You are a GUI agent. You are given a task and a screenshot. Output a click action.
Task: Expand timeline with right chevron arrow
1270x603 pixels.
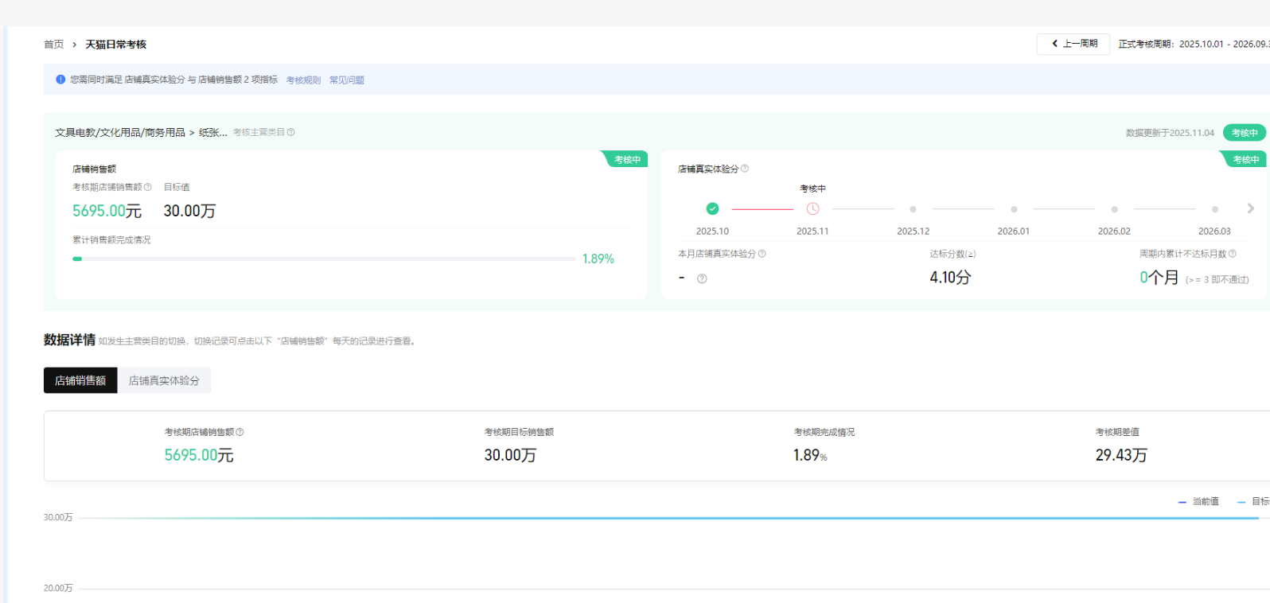tap(1250, 208)
